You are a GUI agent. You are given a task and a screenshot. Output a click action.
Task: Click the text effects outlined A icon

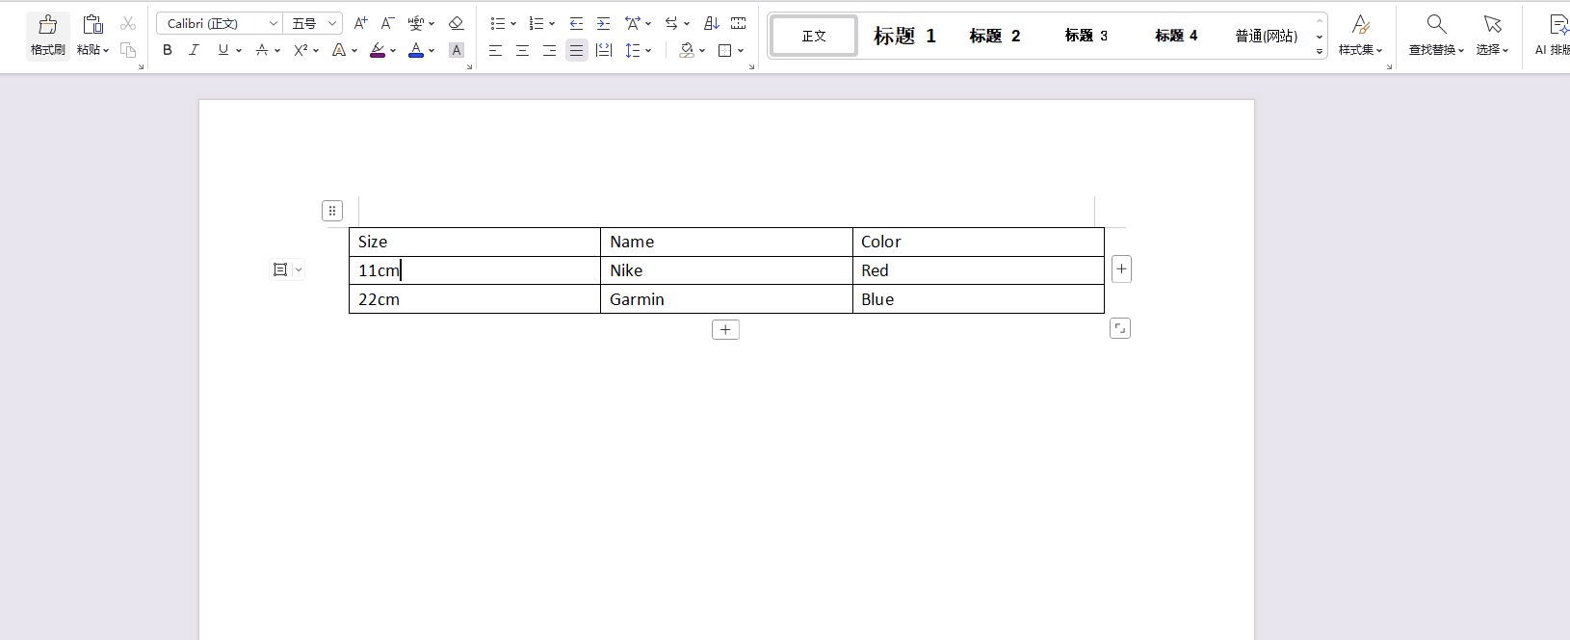(x=338, y=50)
